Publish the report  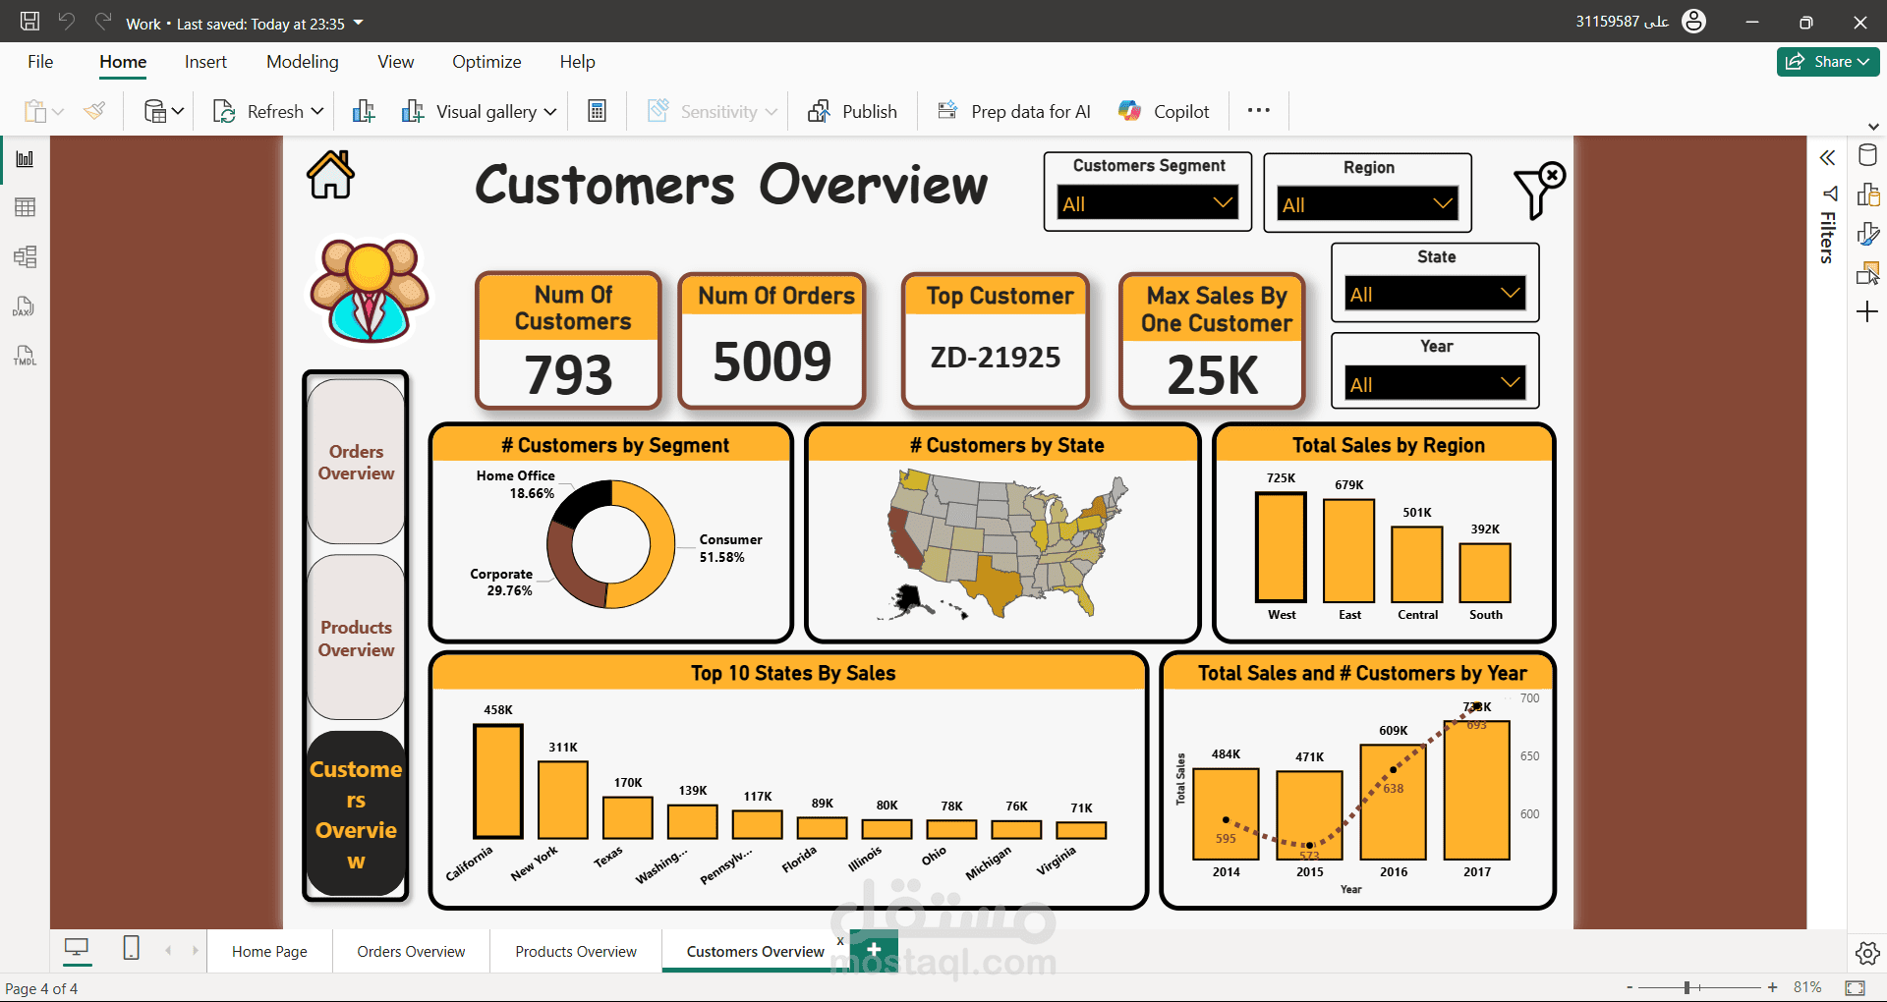tap(851, 111)
